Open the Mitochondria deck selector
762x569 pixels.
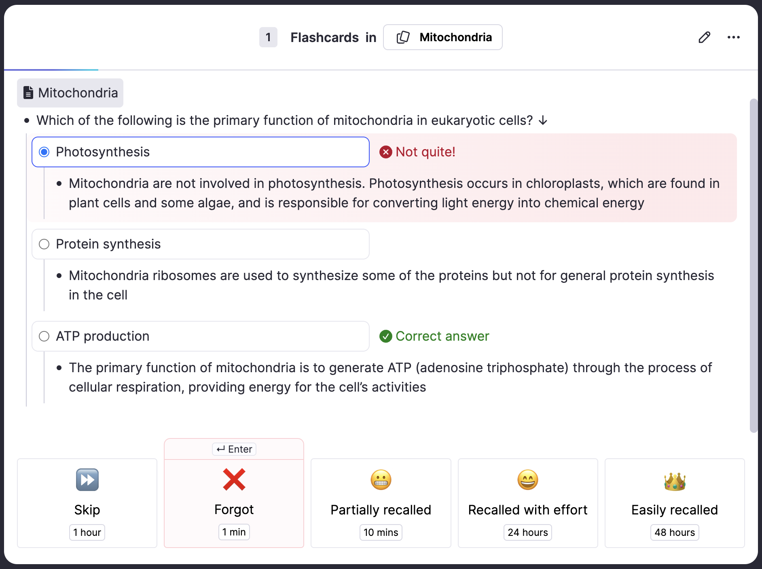442,37
